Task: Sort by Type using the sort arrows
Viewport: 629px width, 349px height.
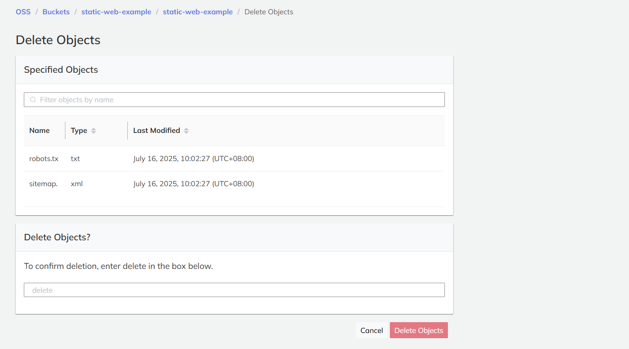Action: click(94, 131)
